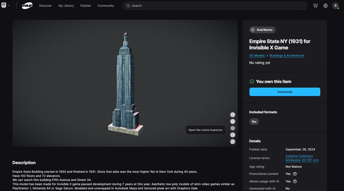The height and width of the screenshot is (191, 344).
Task: Click the 'Not Mature' age rating value
Action: [x=294, y=167]
